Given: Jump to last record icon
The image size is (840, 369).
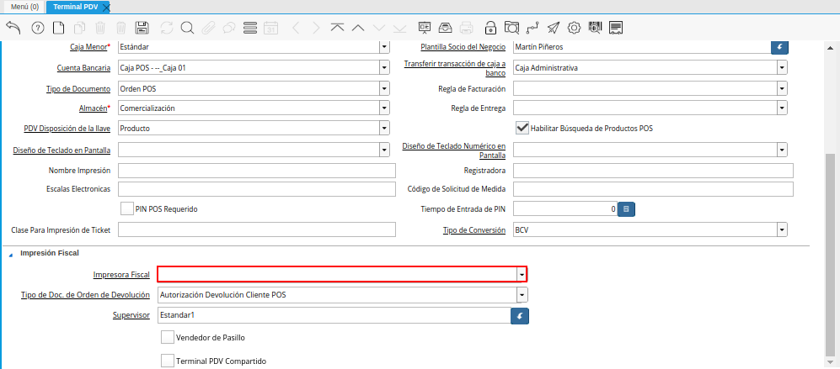Looking at the screenshot, I should click(399, 28).
